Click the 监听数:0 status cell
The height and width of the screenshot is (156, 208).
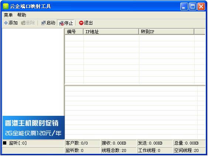point(82,150)
